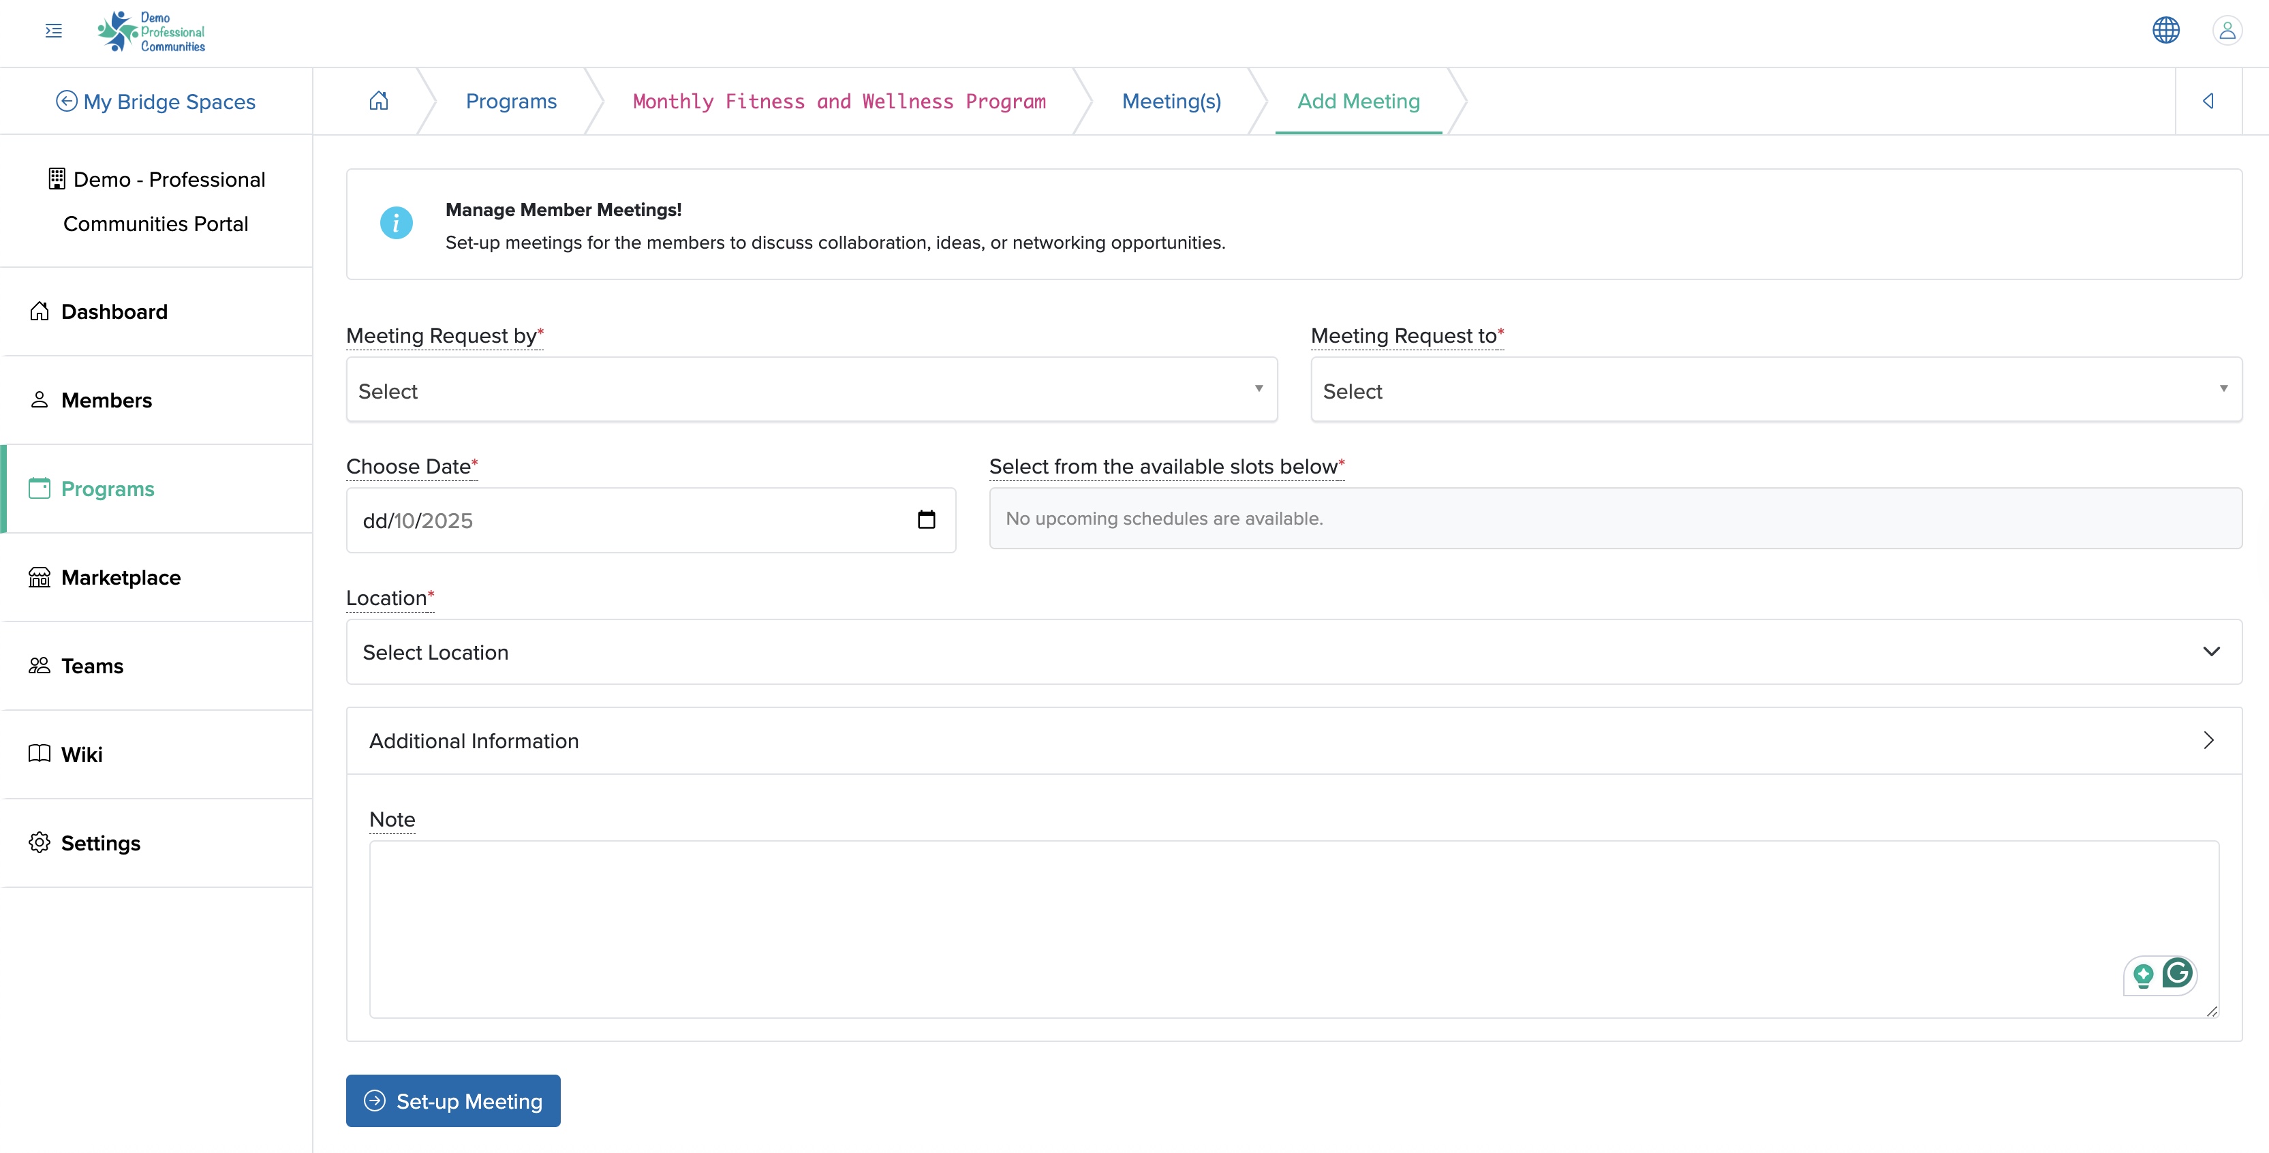Viewport: 2269px width, 1153px height.
Task: Click the Demo - Professional Communities Portal title
Action: point(156,201)
